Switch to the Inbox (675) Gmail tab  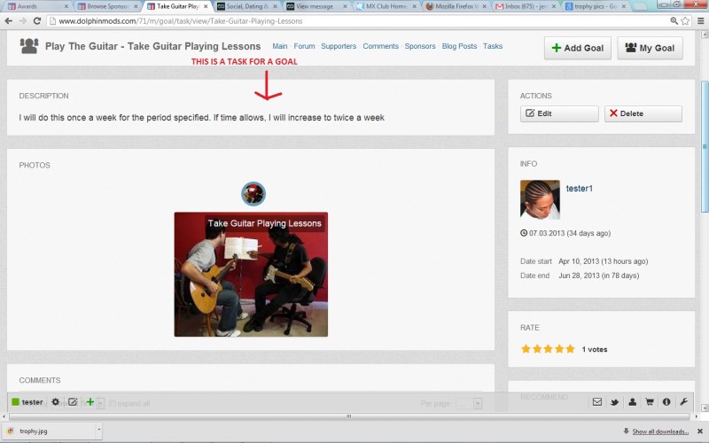click(x=526, y=6)
